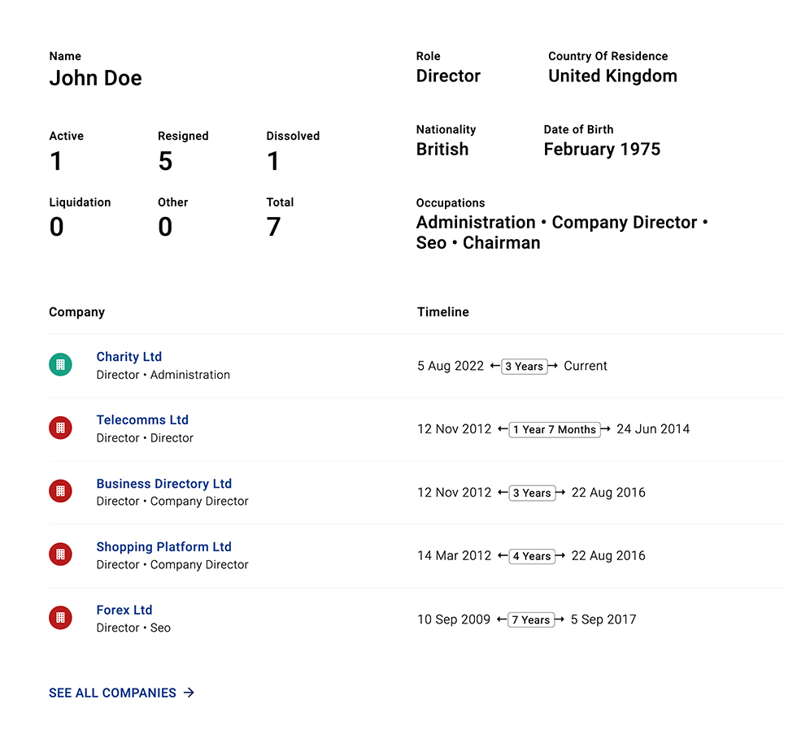
Task: Click the Company column header
Action: 76,312
